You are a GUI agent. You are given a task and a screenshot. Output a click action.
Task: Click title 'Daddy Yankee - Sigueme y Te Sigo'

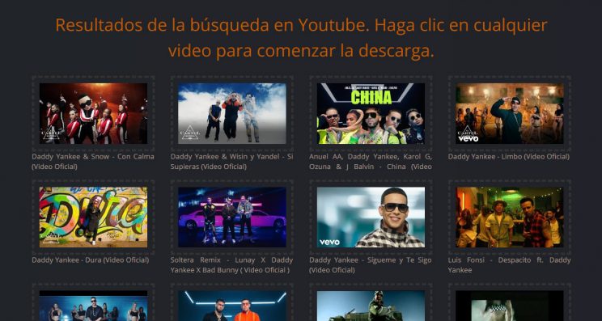click(371, 265)
